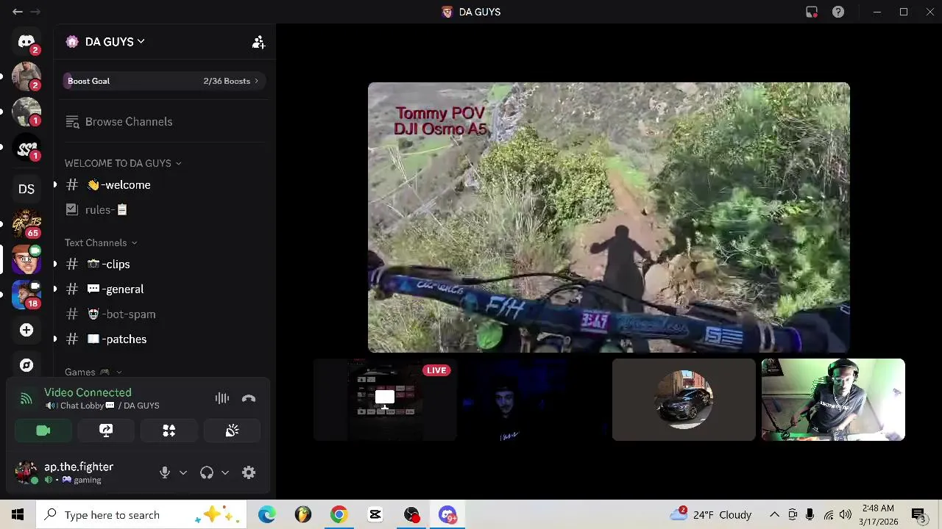This screenshot has height=529, width=942.
Task: Open Help question mark icon
Action: [838, 12]
